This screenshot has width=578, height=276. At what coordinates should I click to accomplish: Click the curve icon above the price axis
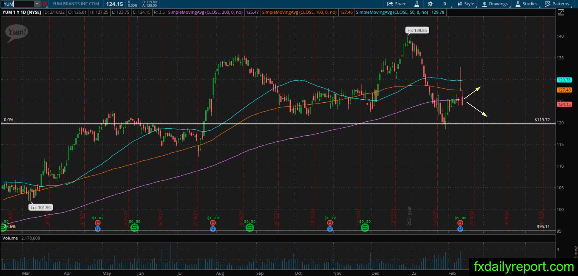pyautogui.click(x=561, y=12)
